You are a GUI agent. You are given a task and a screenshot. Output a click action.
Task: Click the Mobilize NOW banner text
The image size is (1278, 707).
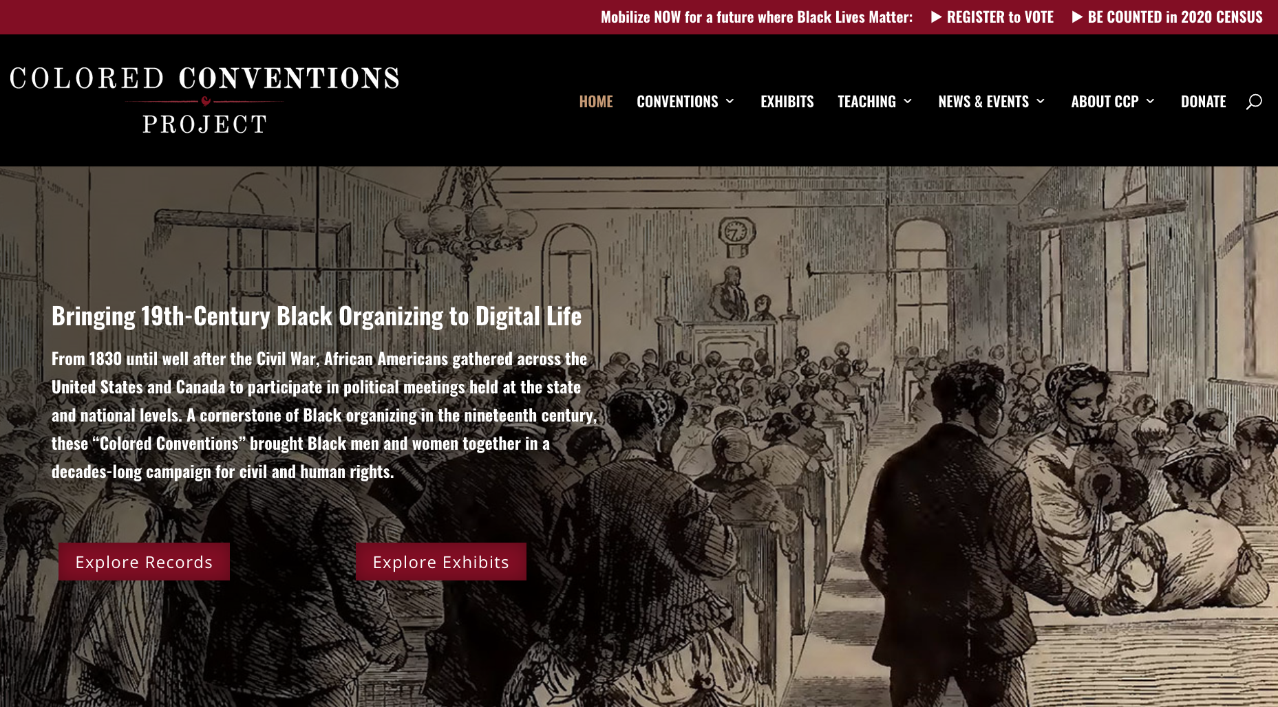pyautogui.click(x=756, y=17)
